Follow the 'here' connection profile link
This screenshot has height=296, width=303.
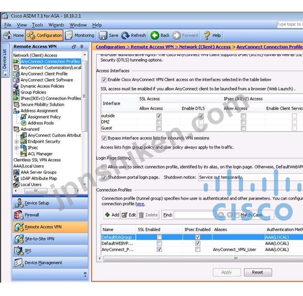[x=140, y=204]
